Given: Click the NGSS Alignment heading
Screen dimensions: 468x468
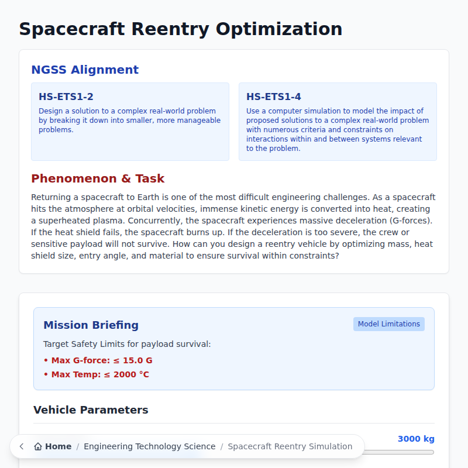Looking at the screenshot, I should click(x=85, y=70).
